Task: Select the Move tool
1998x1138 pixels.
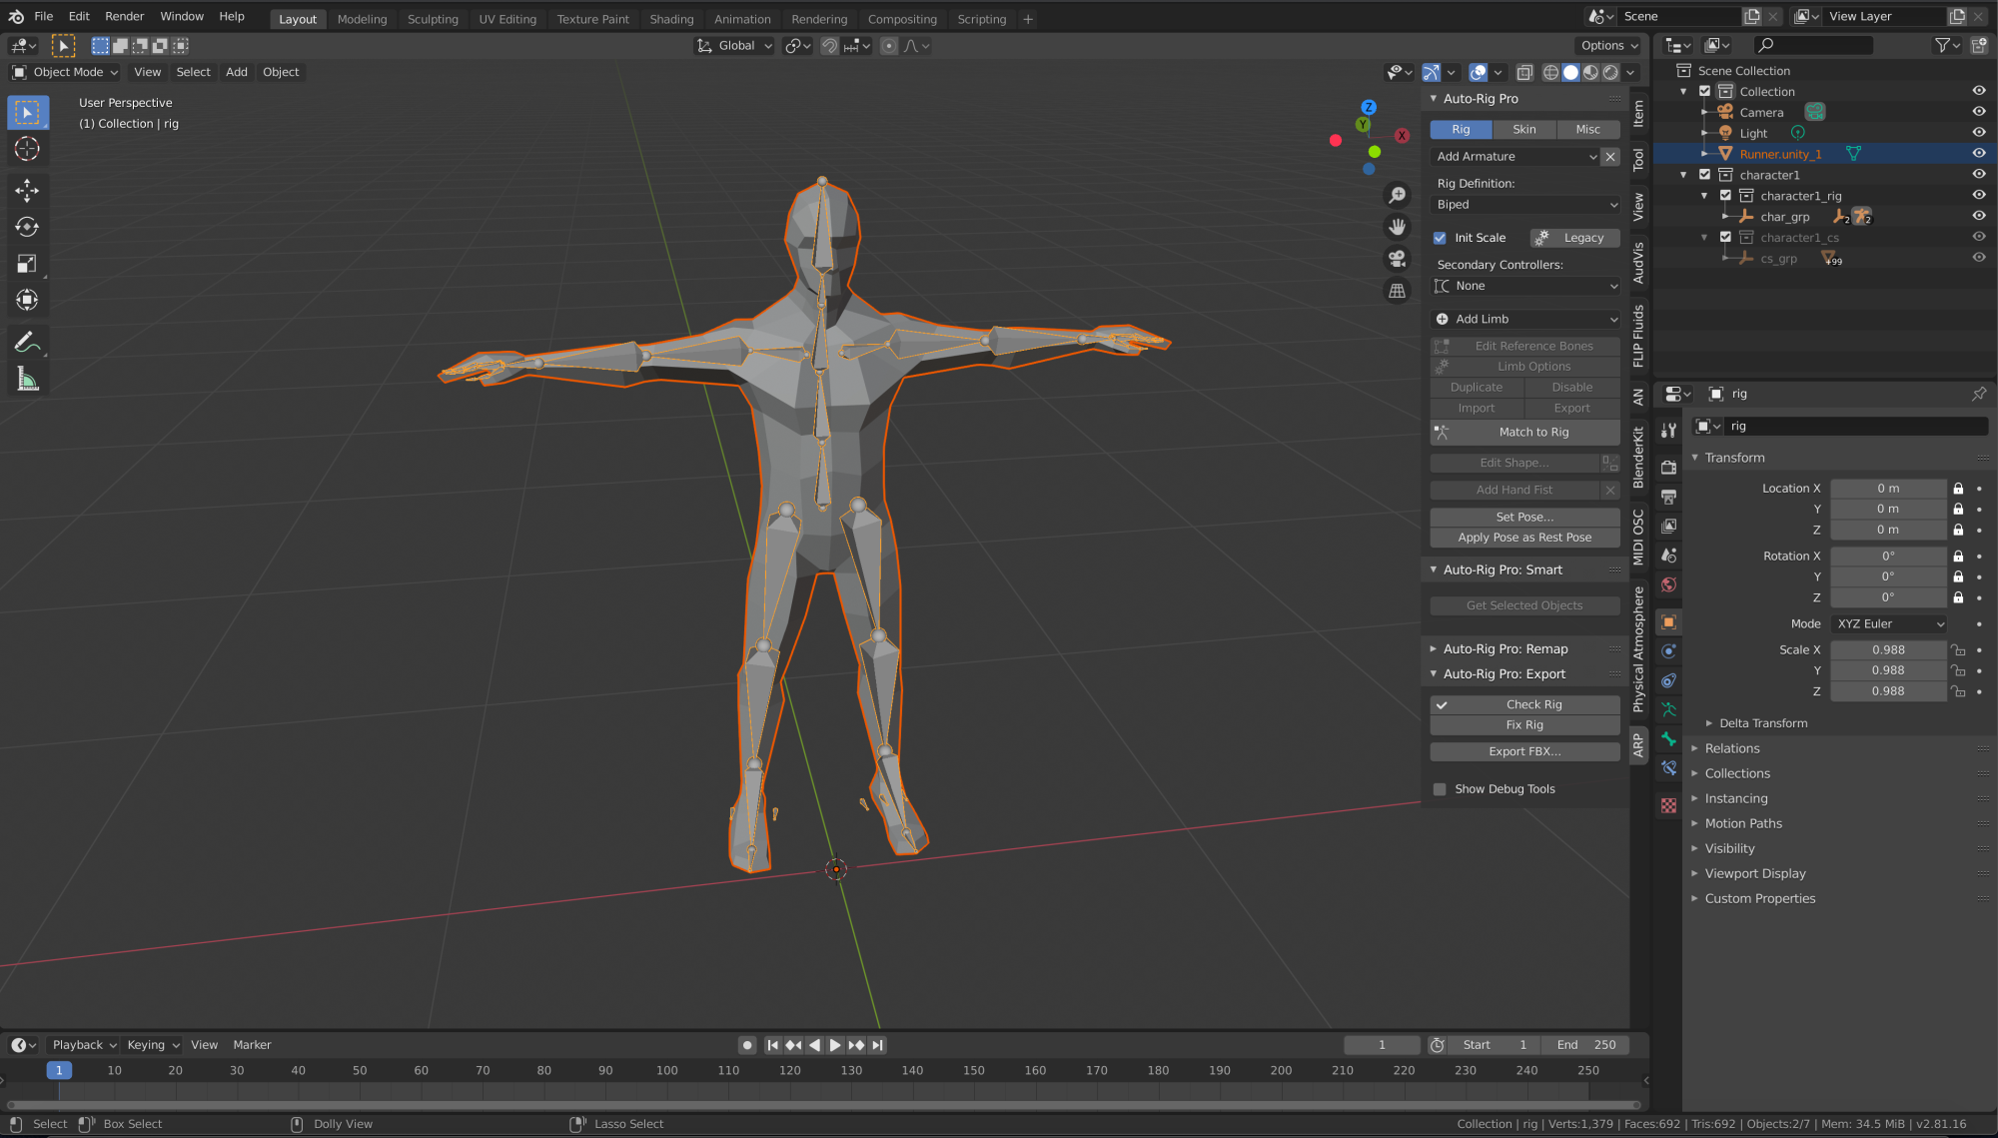Action: 27,190
